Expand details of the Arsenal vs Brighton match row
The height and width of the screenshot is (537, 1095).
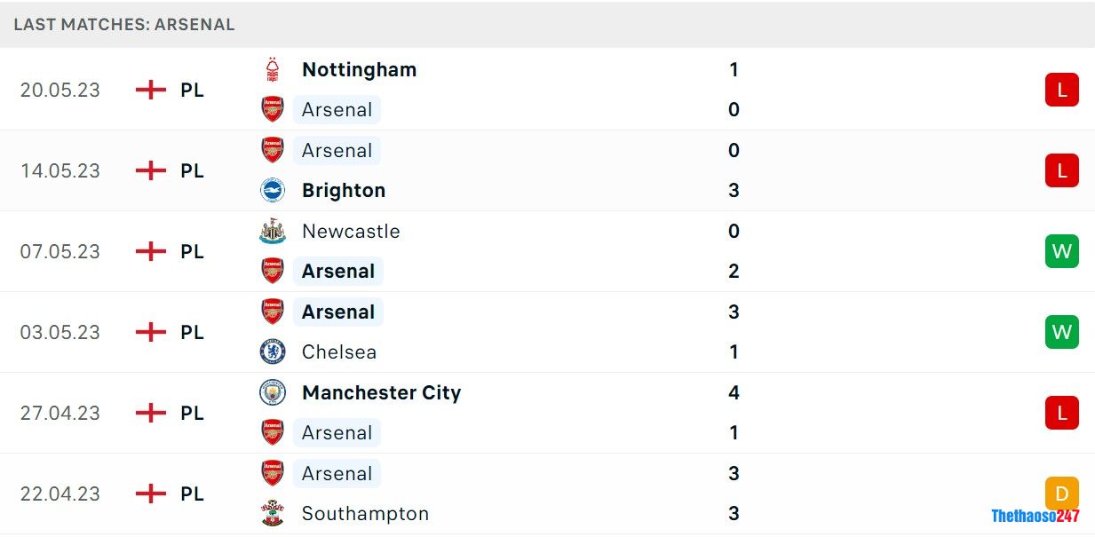tap(577, 170)
